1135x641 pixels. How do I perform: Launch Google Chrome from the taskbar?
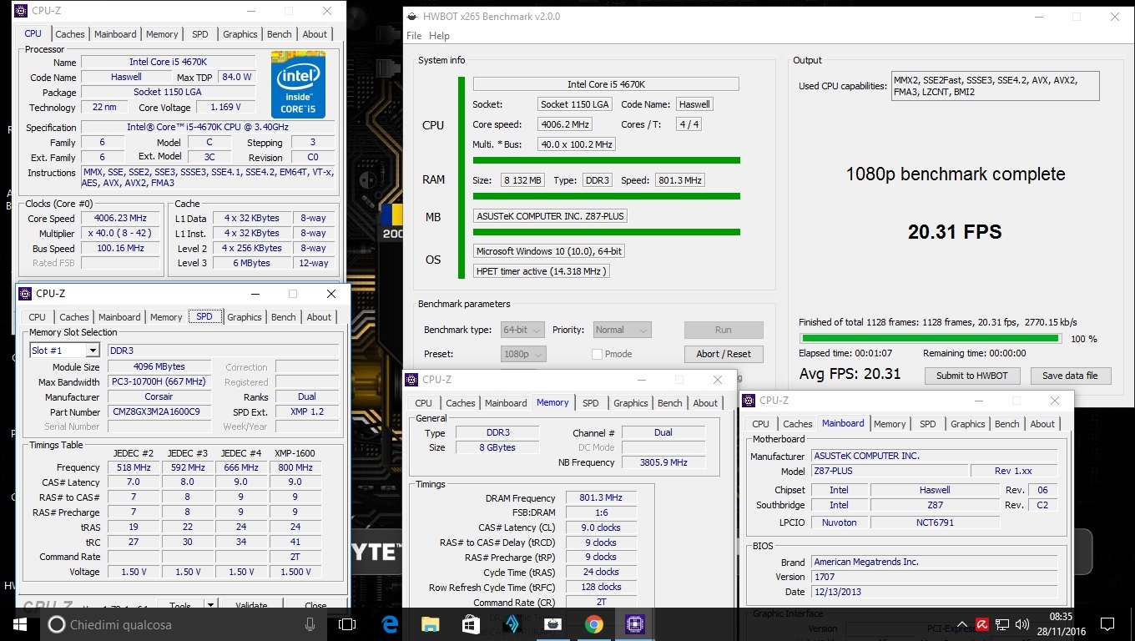click(593, 624)
